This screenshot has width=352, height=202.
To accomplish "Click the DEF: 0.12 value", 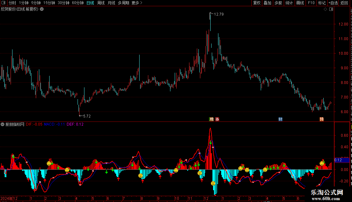I will [x=75, y=124].
